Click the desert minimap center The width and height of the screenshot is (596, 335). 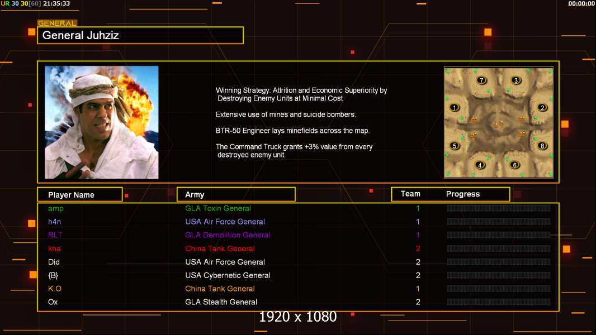[499, 122]
